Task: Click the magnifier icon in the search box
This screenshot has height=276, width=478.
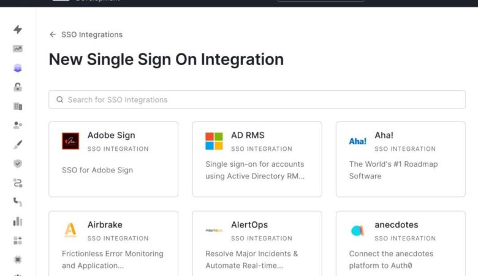Action: pos(60,99)
